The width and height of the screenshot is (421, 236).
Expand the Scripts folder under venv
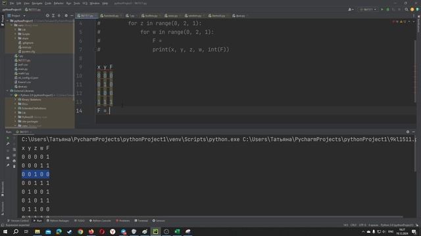(16, 34)
